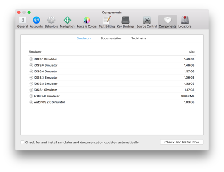Download the iOS 8.3 Simulator
Screen dimensions: 224x172
click(x=31, y=78)
